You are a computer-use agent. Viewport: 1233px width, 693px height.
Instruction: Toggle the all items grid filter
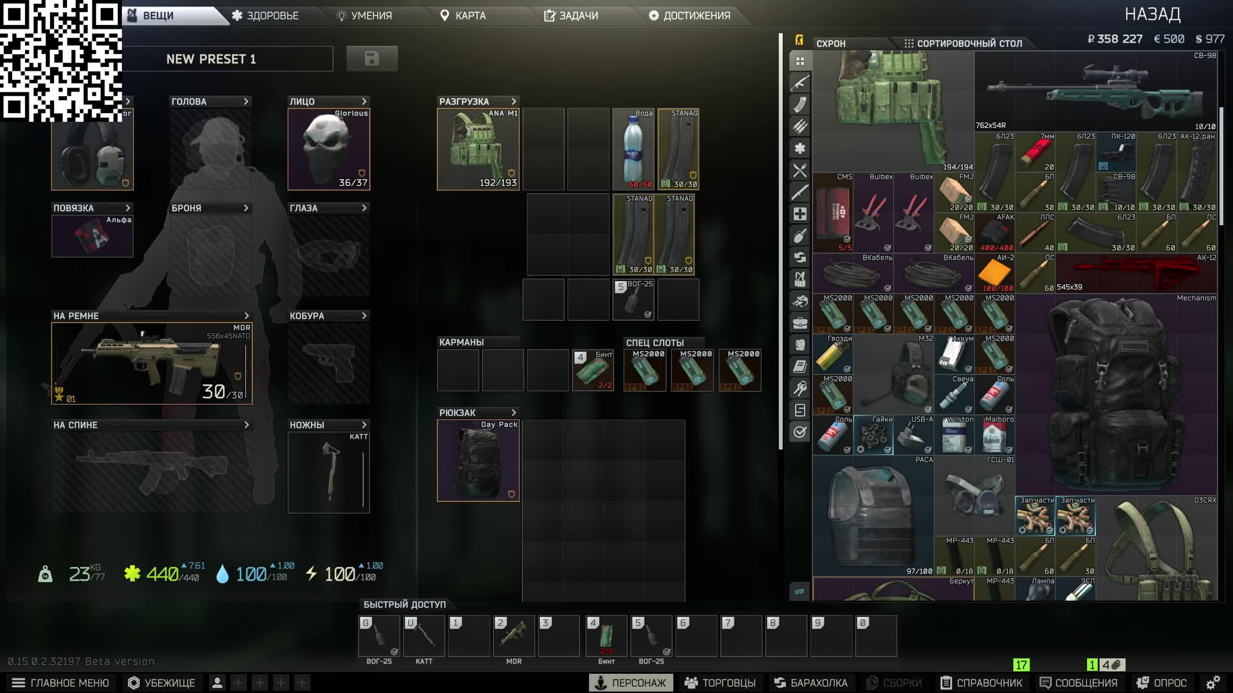pos(800,61)
